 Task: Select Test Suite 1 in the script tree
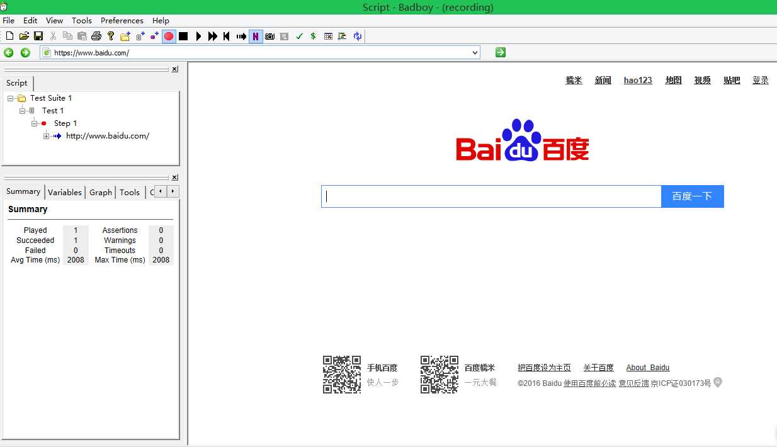pos(51,98)
